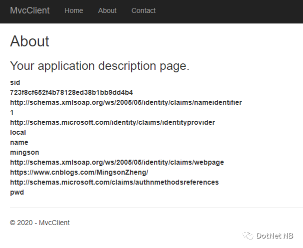The image size is (303, 248).
Task: Go to the About nav item
Action: click(x=107, y=10)
